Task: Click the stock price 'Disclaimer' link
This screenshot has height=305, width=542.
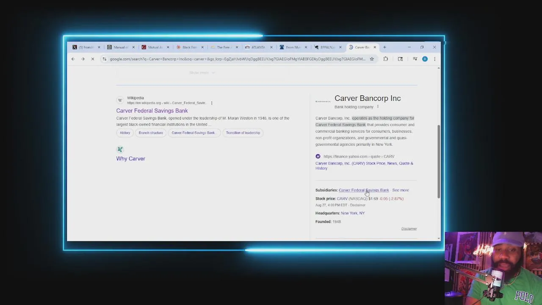Action: (358, 205)
